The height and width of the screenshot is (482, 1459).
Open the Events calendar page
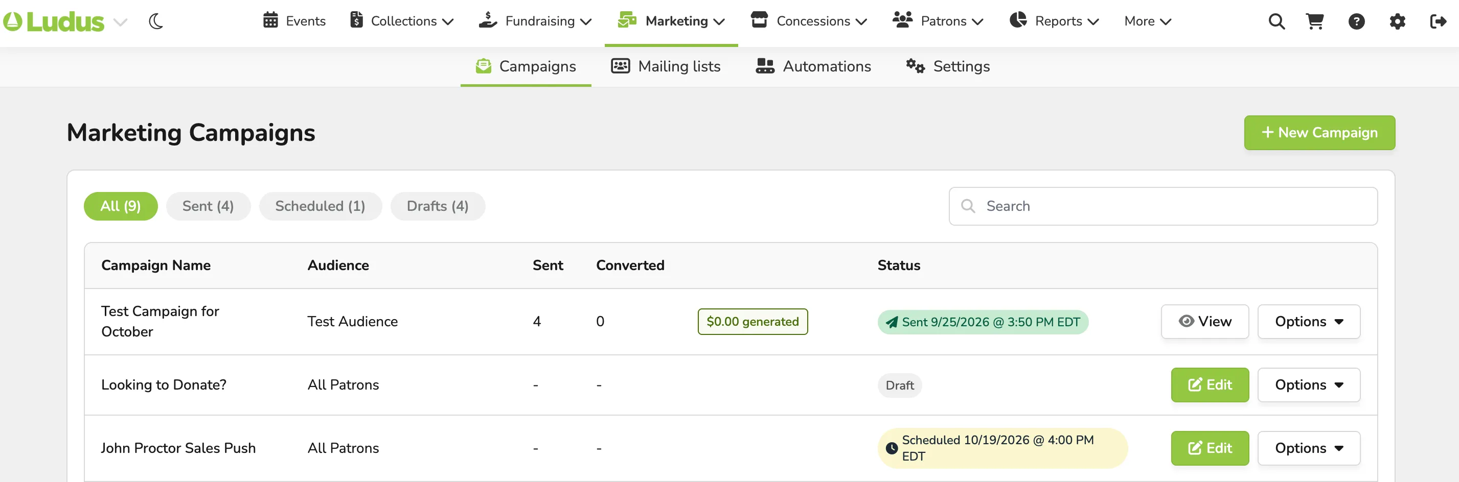pyautogui.click(x=294, y=21)
